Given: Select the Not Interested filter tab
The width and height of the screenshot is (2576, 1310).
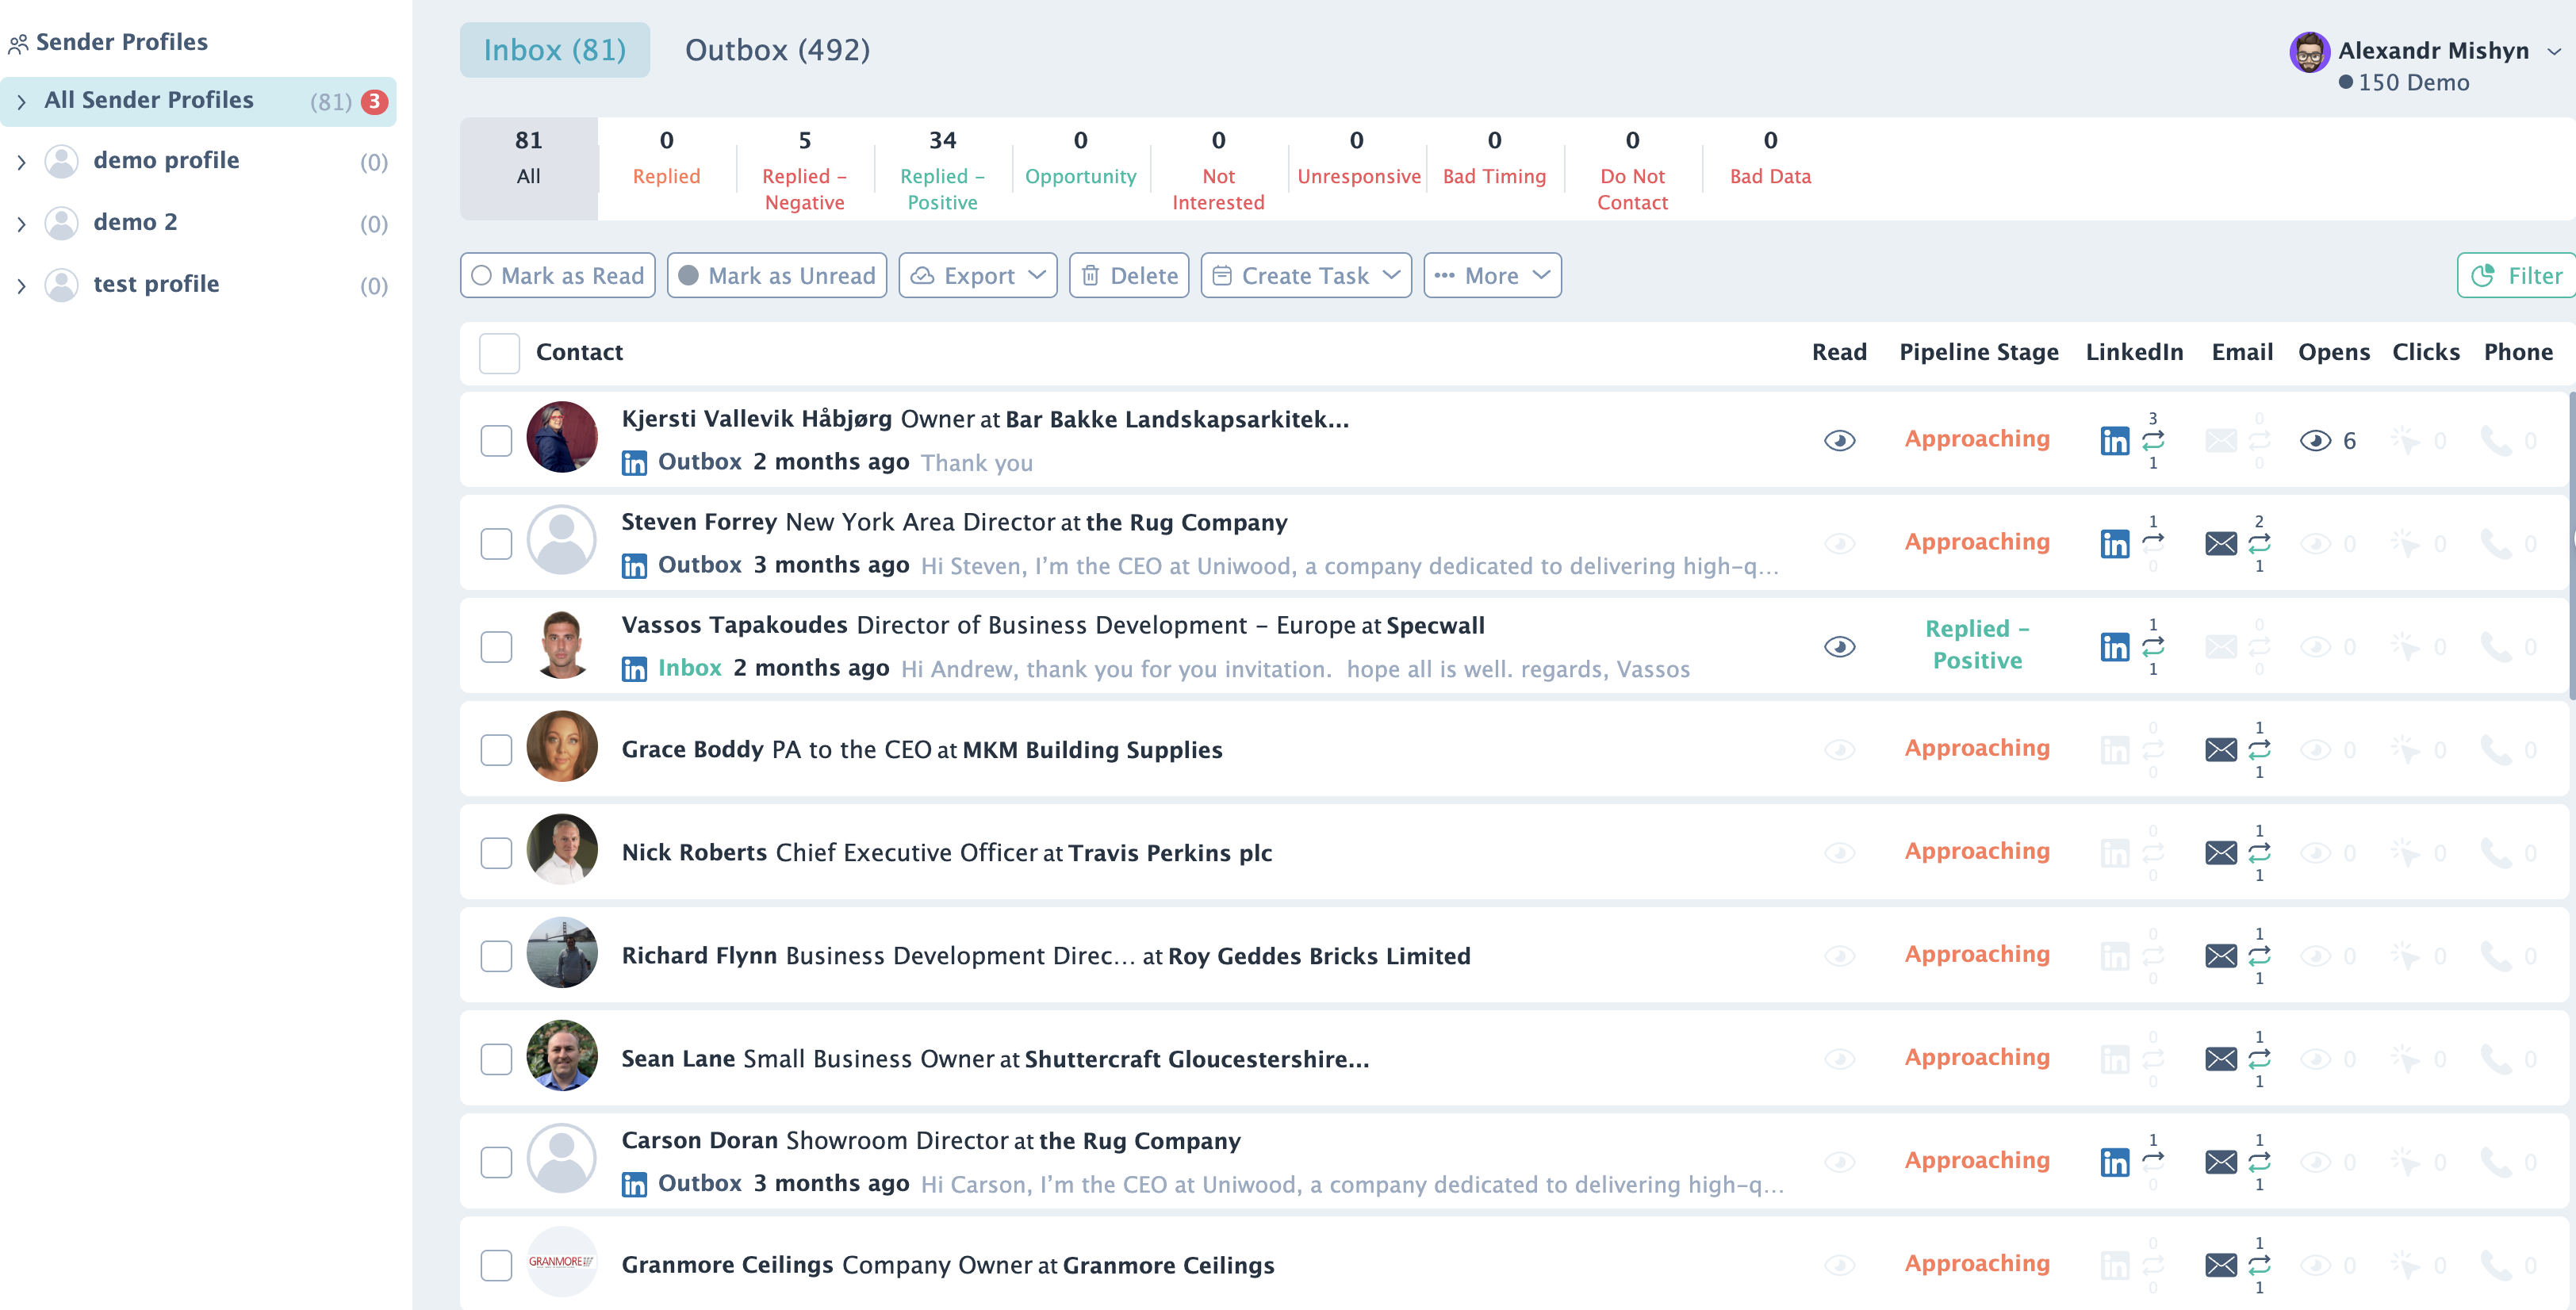Looking at the screenshot, I should coord(1218,169).
